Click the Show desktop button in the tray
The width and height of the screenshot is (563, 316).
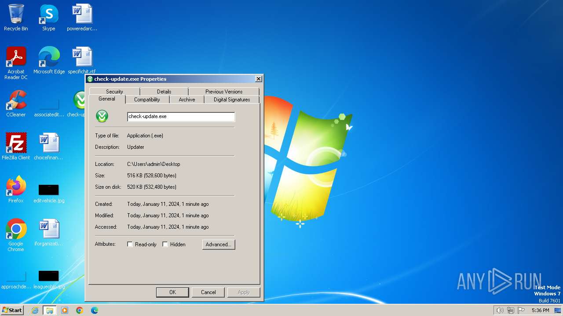coord(558,310)
